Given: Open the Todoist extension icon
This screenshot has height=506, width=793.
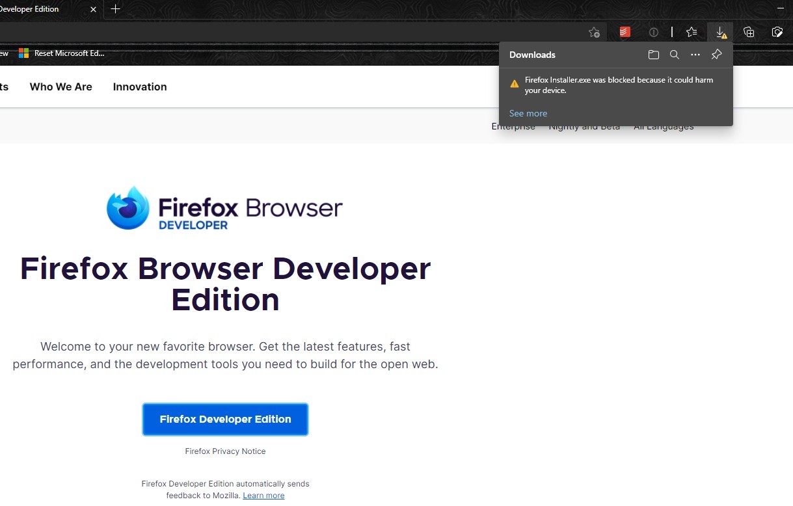Looking at the screenshot, I should (x=625, y=32).
